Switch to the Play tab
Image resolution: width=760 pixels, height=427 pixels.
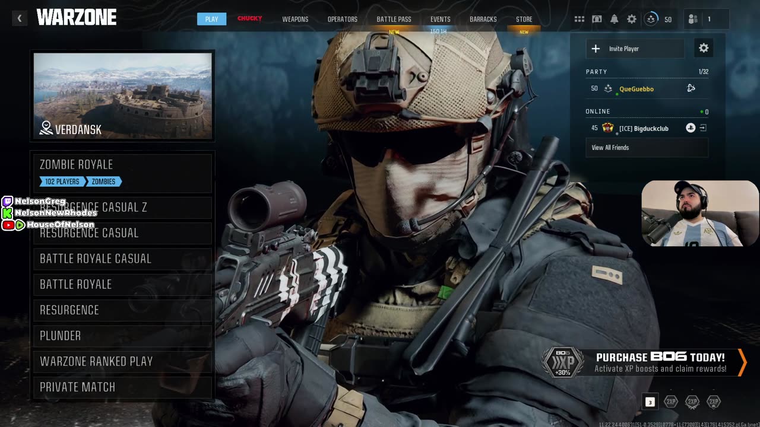point(212,19)
